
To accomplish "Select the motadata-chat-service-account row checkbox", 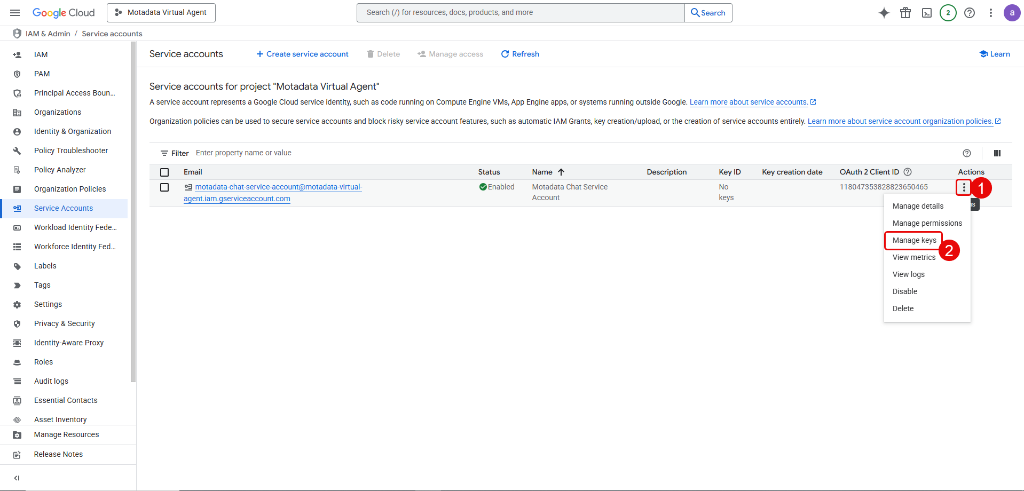I will (x=164, y=187).
